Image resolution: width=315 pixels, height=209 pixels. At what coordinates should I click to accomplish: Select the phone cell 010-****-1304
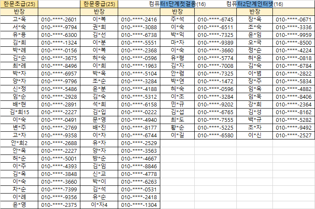click(139, 205)
